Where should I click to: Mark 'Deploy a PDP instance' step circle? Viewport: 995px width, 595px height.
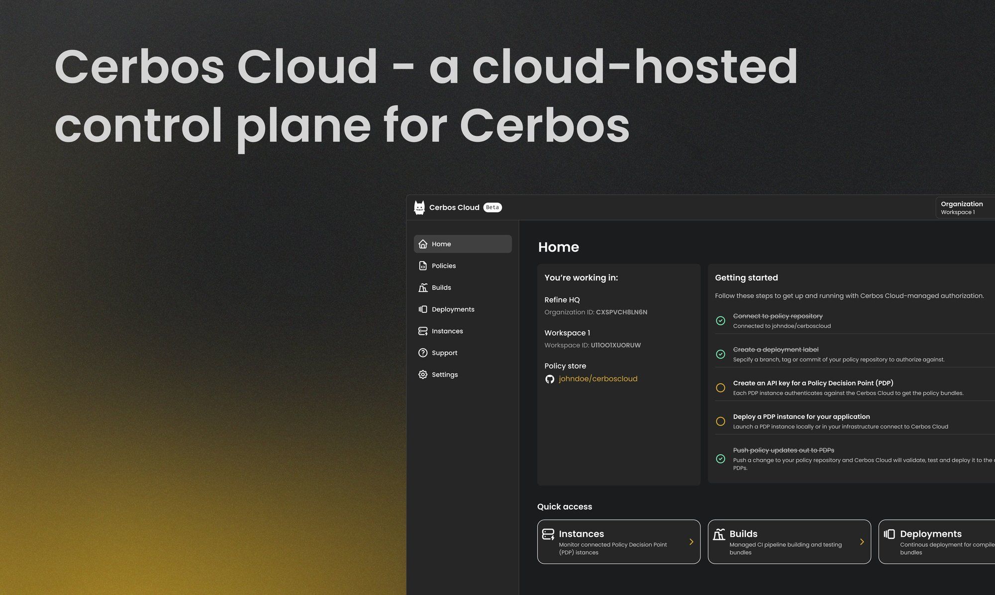pos(720,422)
